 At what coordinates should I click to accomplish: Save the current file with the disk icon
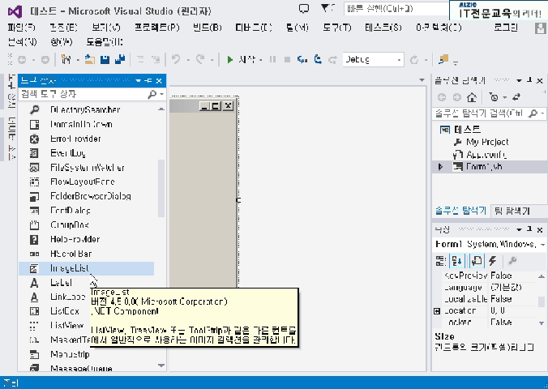tap(105, 59)
